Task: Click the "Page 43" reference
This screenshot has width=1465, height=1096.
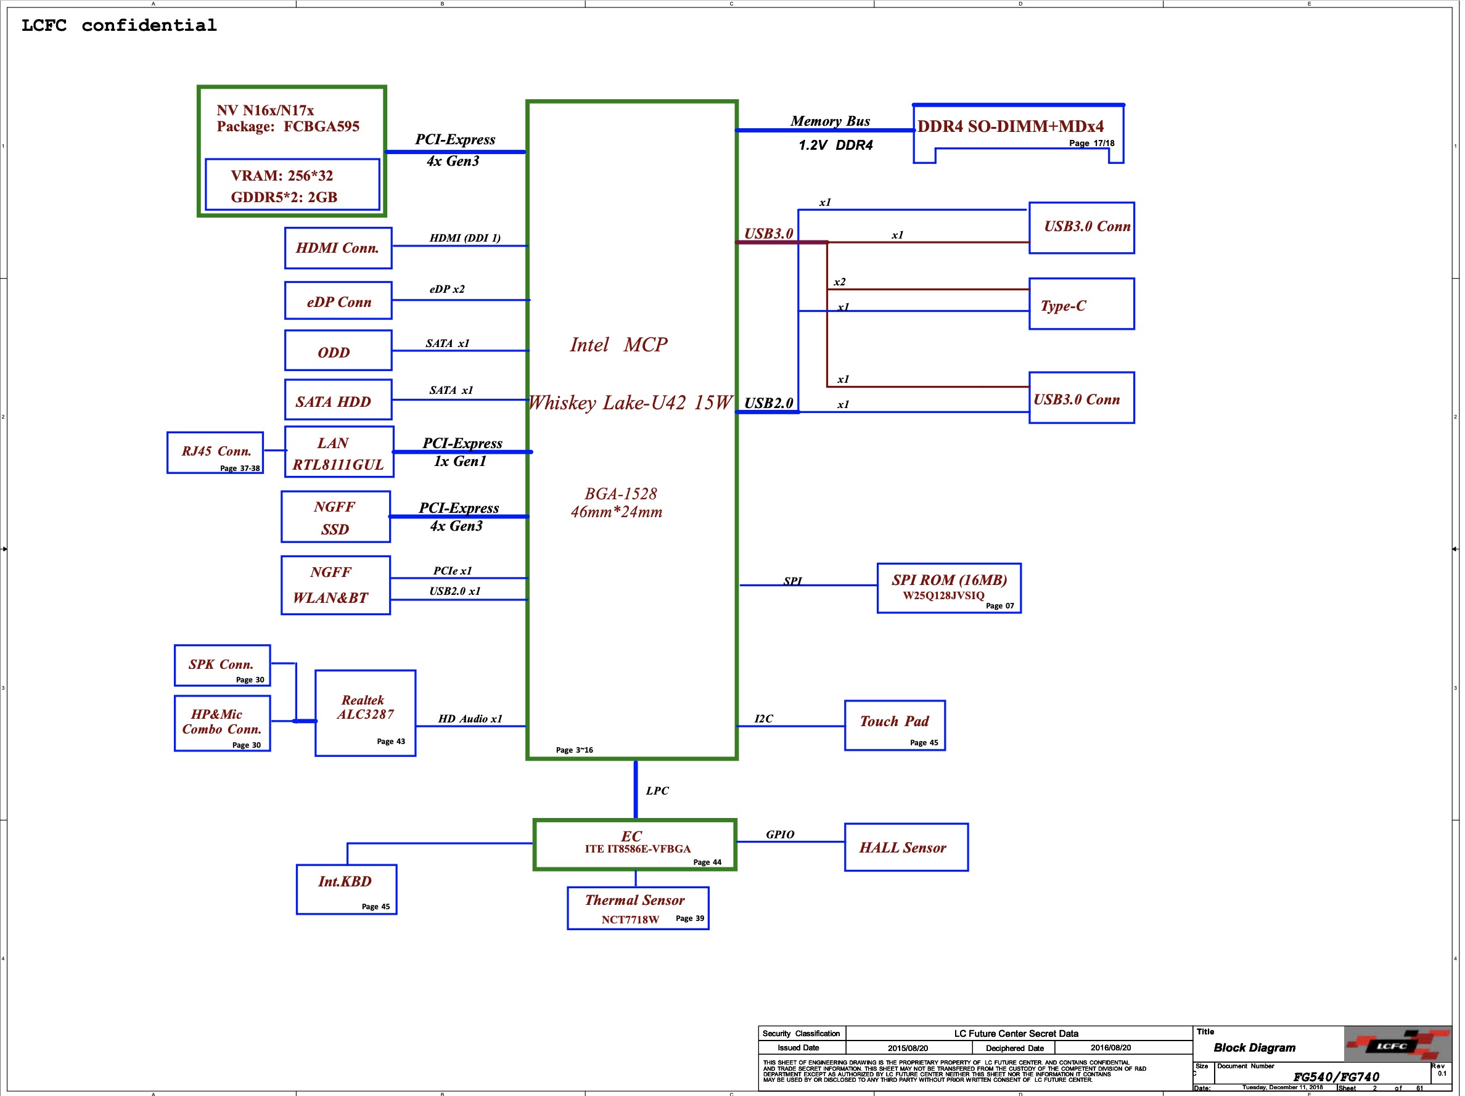Action: (x=391, y=741)
